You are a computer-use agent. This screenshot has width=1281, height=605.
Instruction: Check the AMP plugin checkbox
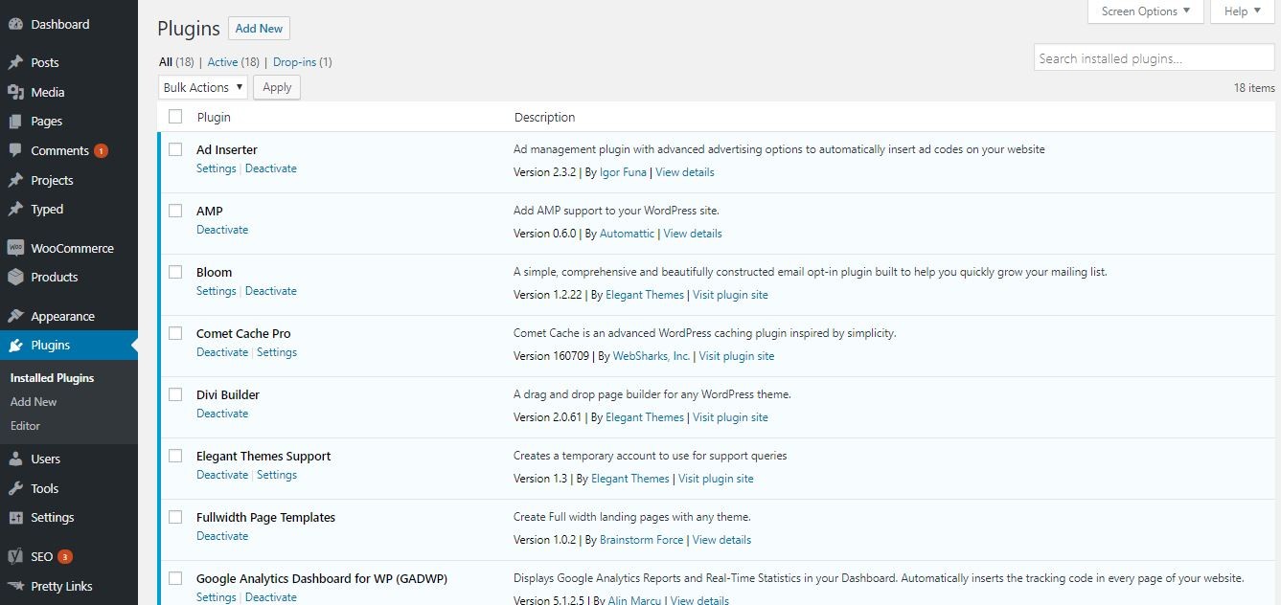175,211
